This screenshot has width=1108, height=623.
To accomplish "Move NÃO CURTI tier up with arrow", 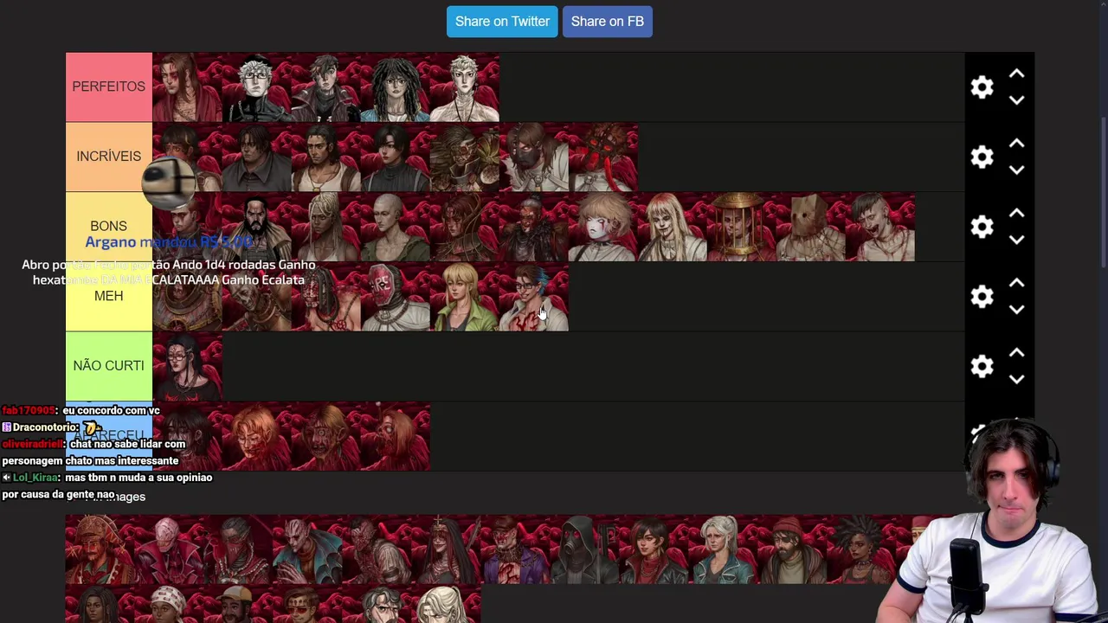I will 1016,353.
